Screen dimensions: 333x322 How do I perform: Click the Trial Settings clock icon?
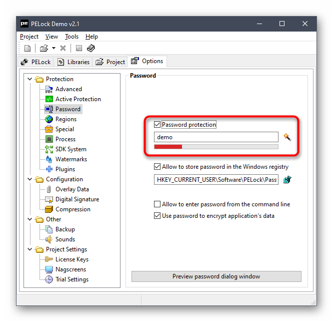pos(49,279)
